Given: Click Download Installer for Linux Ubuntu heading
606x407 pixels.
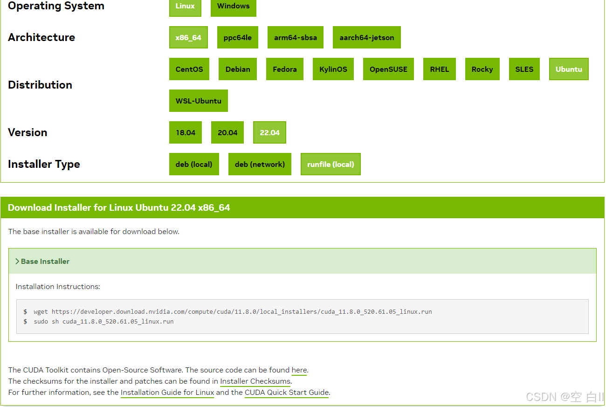Looking at the screenshot, I should click(x=119, y=208).
